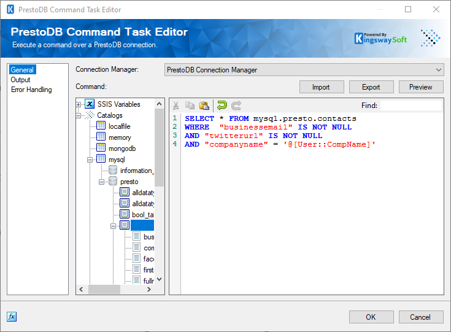Select the fullr column label
Screen dimensions: 451x332
pos(148,280)
